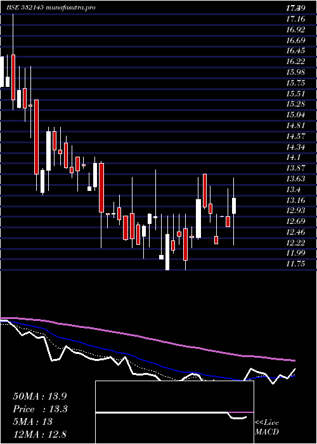Image resolution: width=317 pixels, height=444 pixels.
Task: Click the 13.63 price axis label
Action: tap(295, 179)
